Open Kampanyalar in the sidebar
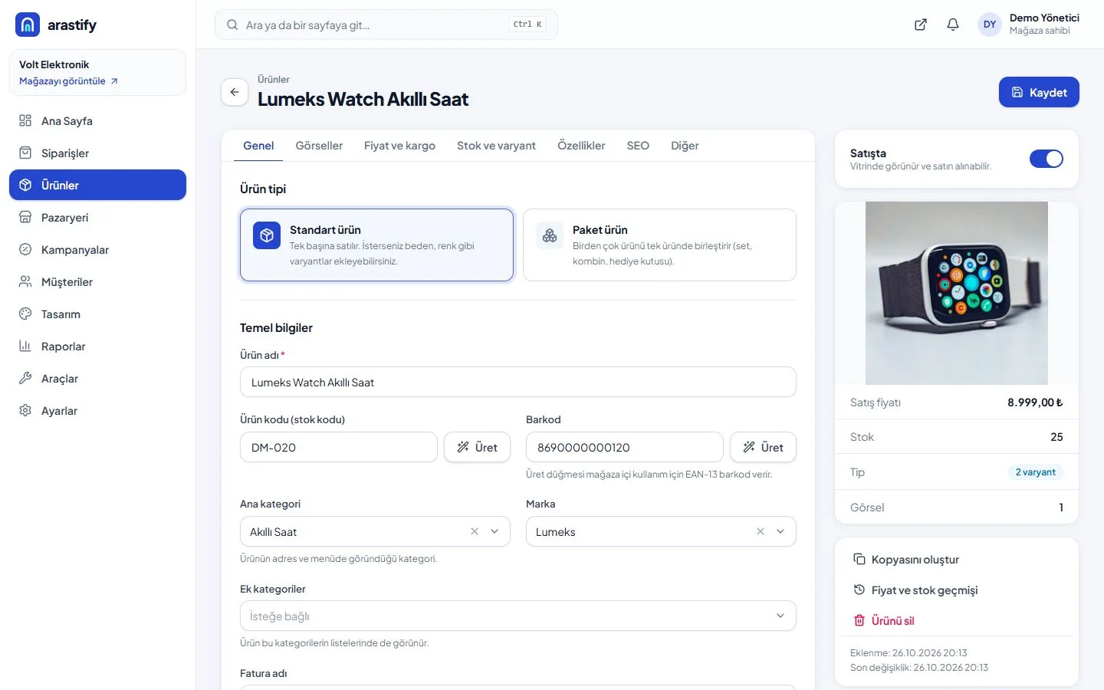This screenshot has height=690, width=1104. pos(97,250)
